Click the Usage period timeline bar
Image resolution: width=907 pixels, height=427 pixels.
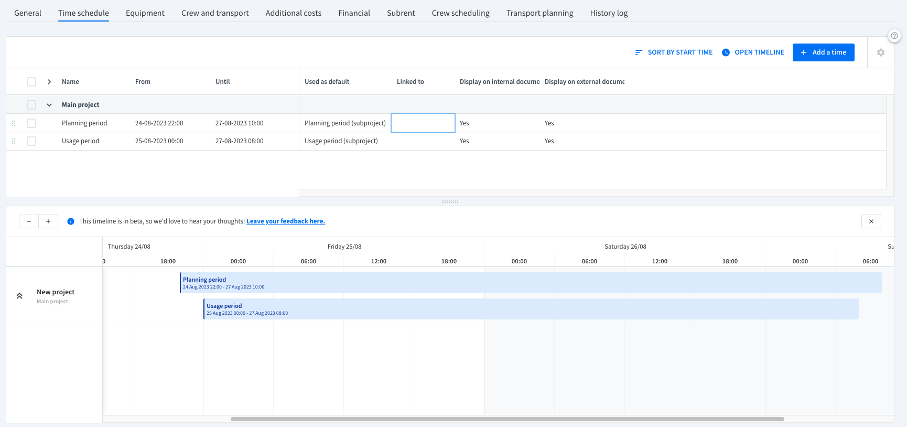click(x=531, y=309)
